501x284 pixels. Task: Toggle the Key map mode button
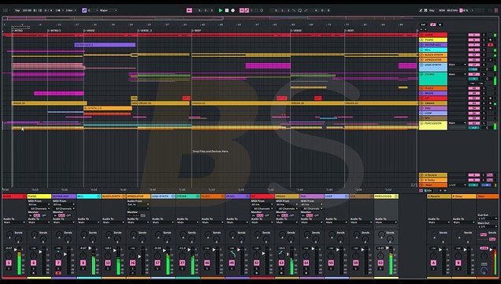click(432, 10)
